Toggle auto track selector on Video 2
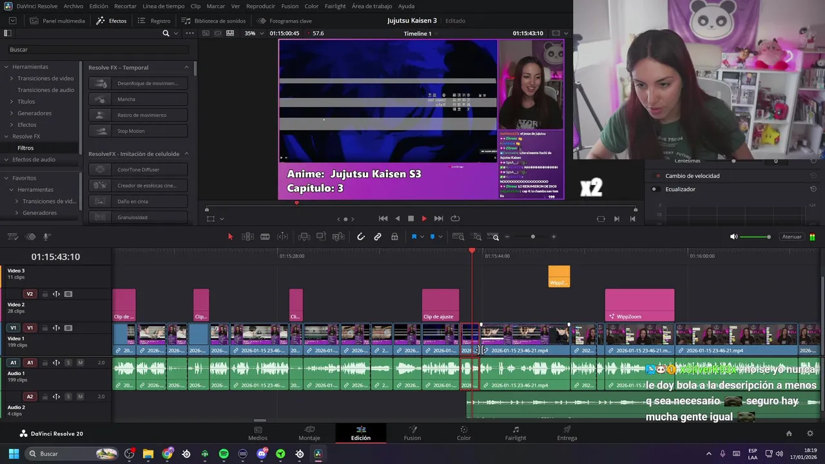 pyautogui.click(x=56, y=294)
